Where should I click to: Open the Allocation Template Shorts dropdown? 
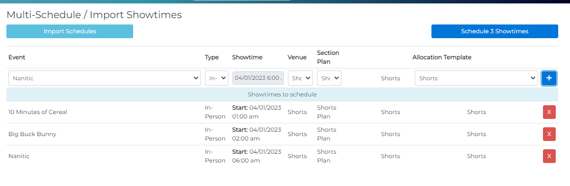(x=476, y=78)
